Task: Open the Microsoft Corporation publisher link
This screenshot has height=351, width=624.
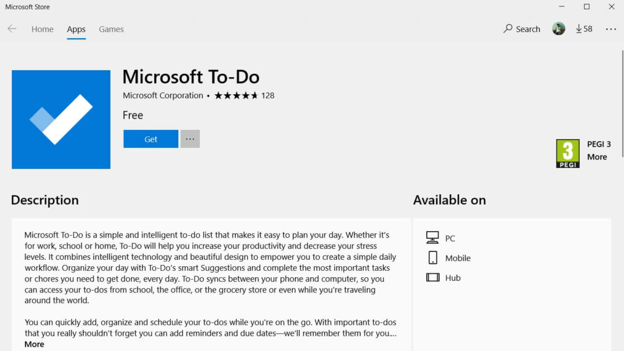Action: pyautogui.click(x=163, y=95)
